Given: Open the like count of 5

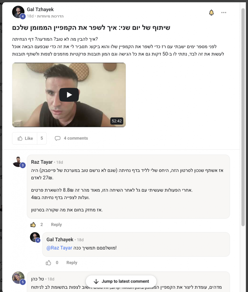Looking at the screenshot, I should click(42, 138).
